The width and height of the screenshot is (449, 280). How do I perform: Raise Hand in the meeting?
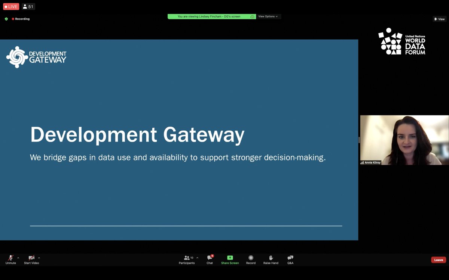click(271, 260)
